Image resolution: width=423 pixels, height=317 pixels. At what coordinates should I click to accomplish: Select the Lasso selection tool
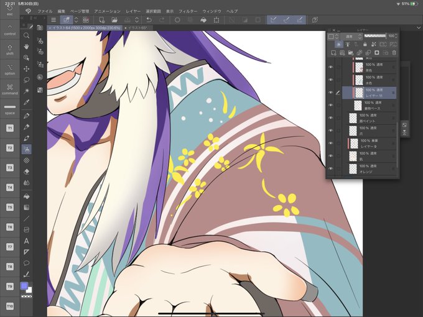pyautogui.click(x=26, y=80)
